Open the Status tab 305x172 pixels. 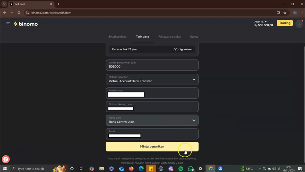(x=194, y=37)
